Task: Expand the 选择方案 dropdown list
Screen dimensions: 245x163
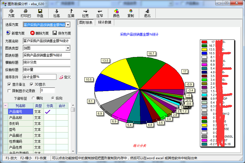Action: click(68, 25)
